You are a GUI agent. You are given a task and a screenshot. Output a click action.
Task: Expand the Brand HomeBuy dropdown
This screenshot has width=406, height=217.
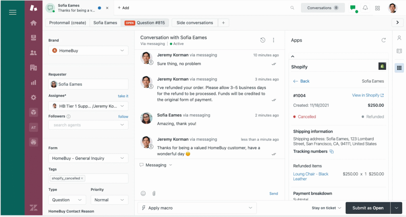click(x=88, y=51)
